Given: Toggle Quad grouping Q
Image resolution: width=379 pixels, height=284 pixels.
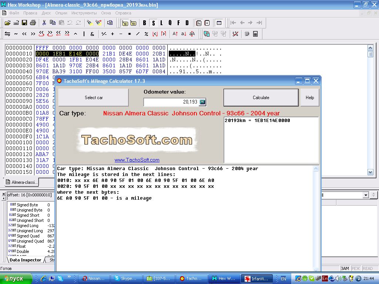Looking at the screenshot, I should (x=170, y=23).
